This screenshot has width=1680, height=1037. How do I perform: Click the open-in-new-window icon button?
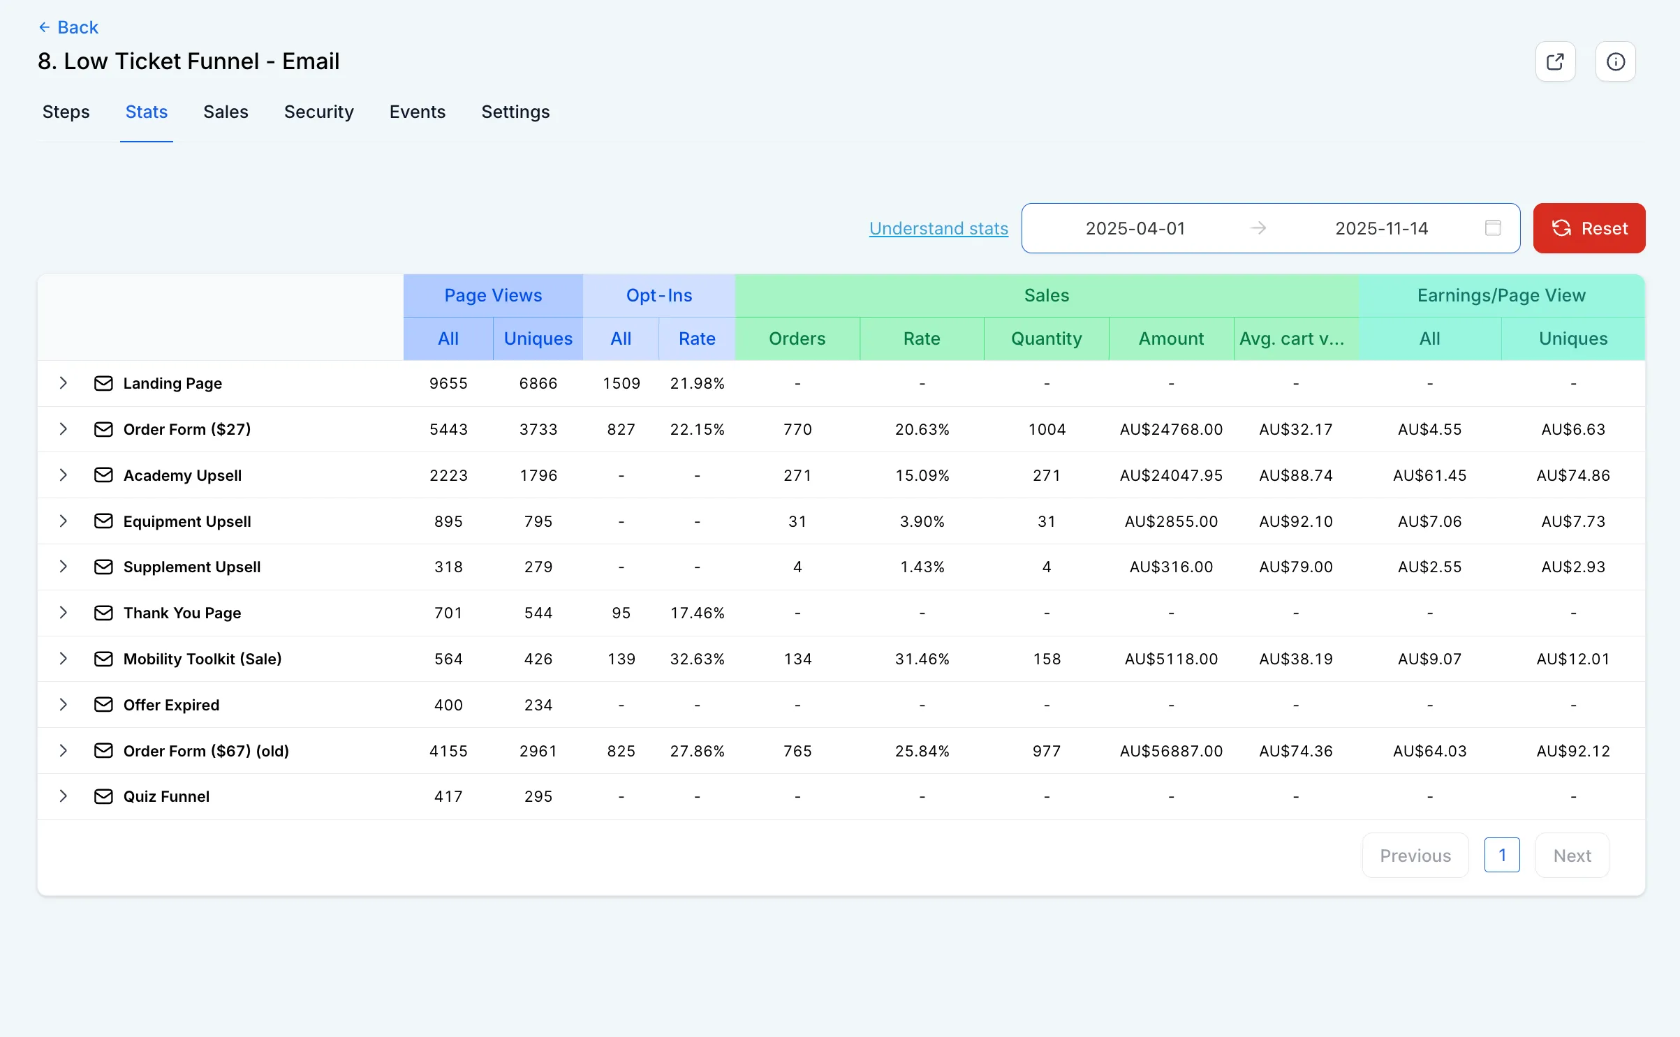click(x=1555, y=61)
